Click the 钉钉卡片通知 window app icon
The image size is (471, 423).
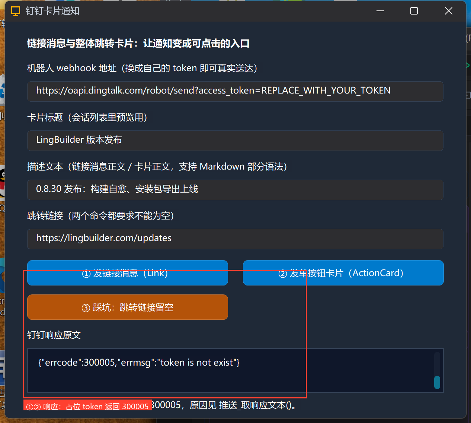click(x=16, y=11)
